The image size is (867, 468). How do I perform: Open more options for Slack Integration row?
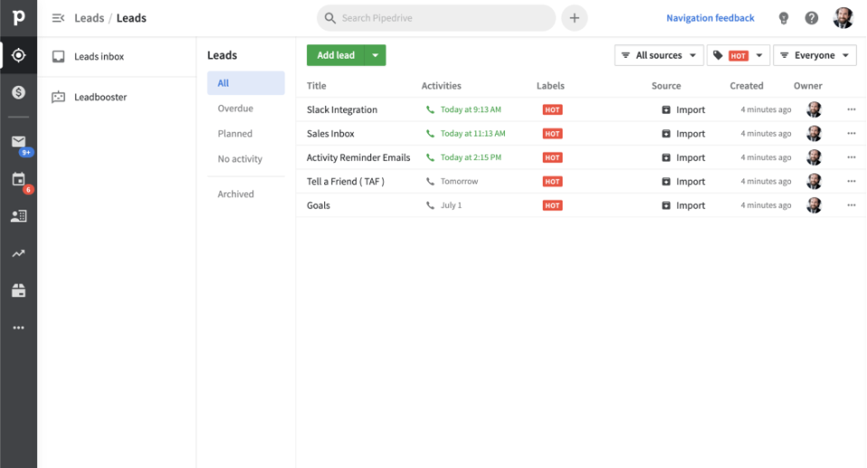point(852,109)
